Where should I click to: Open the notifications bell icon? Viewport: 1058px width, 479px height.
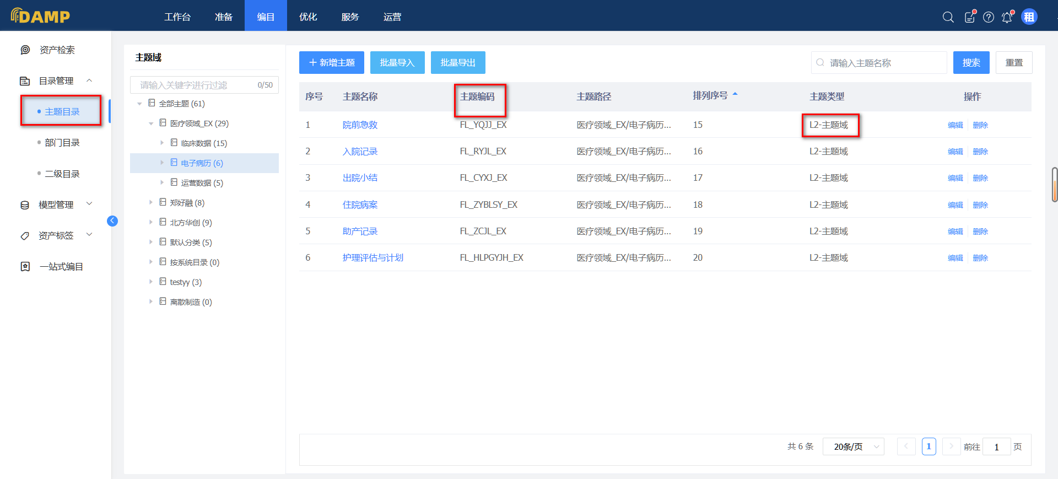(x=1007, y=17)
